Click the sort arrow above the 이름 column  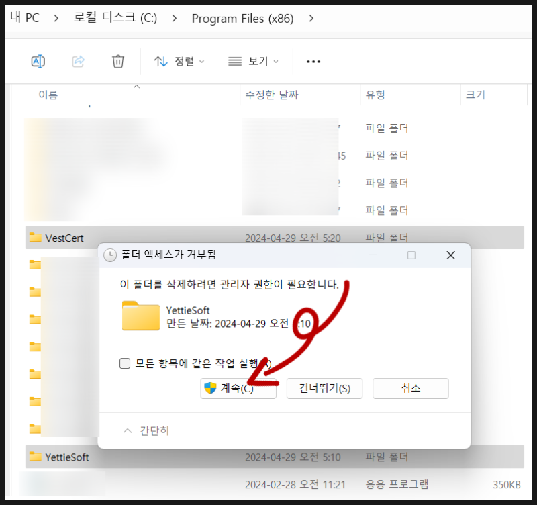click(136, 87)
